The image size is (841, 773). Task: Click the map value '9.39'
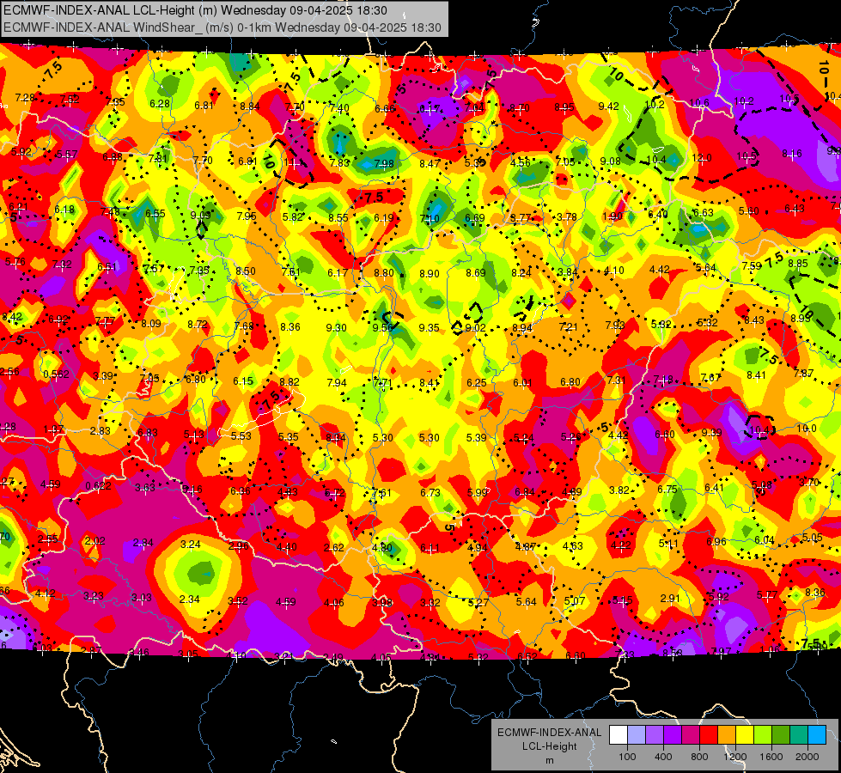point(711,432)
